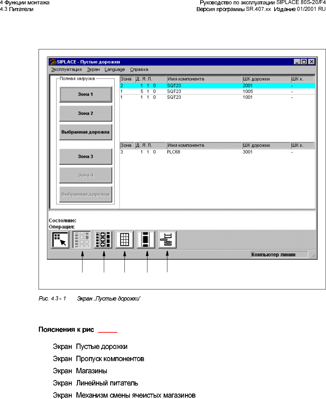
Task: Click the lower table Зона header
Action: pyautogui.click(x=127, y=145)
